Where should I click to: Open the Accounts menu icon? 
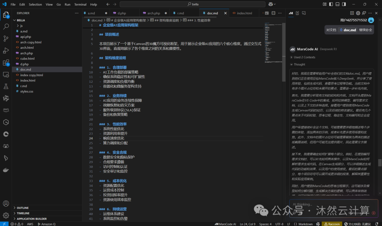pyautogui.click(x=6, y=204)
